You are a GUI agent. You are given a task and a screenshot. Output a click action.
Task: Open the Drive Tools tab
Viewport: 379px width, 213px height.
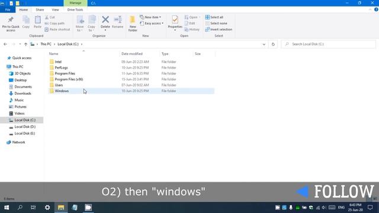click(75, 9)
